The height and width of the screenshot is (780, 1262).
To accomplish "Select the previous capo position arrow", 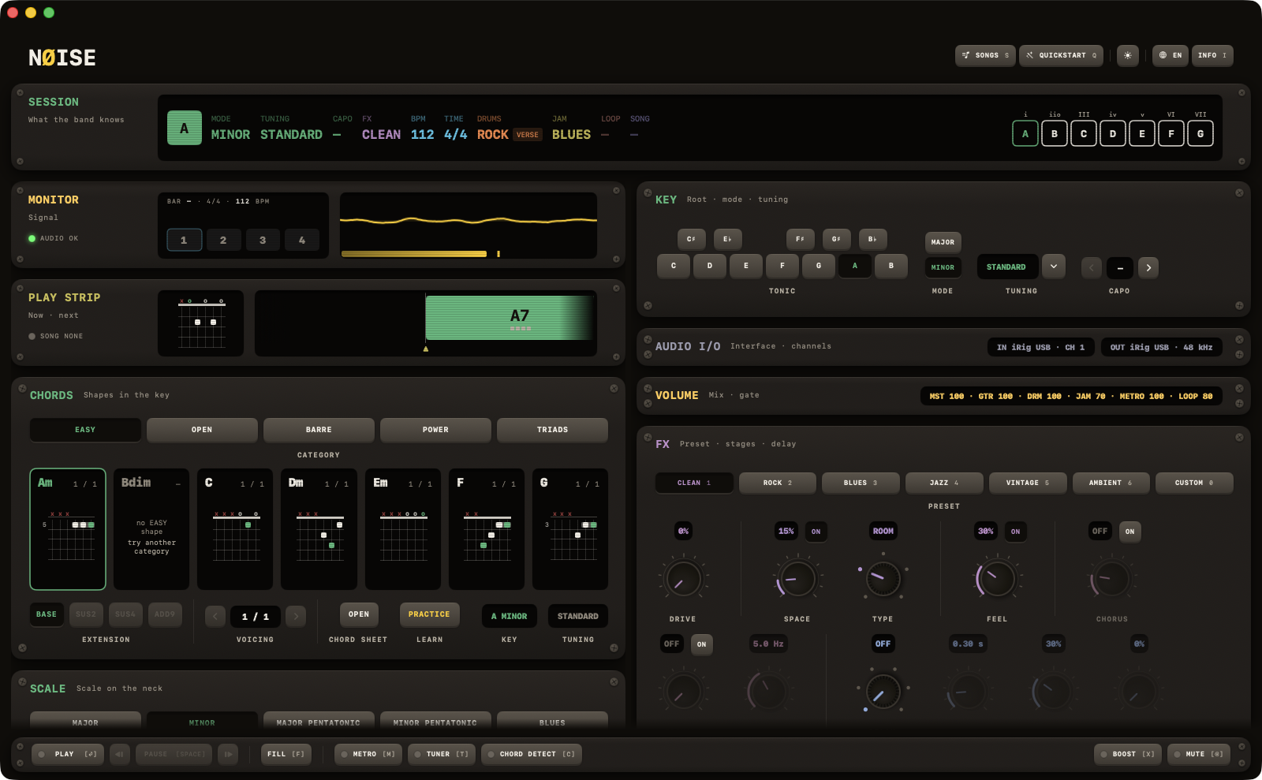I will coord(1092,267).
